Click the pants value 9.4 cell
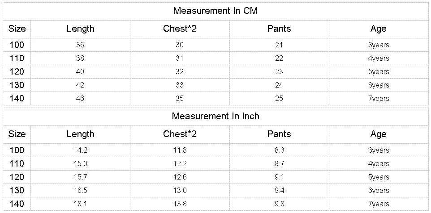Image resolution: width=431 pixels, height=213 pixels. (279, 190)
